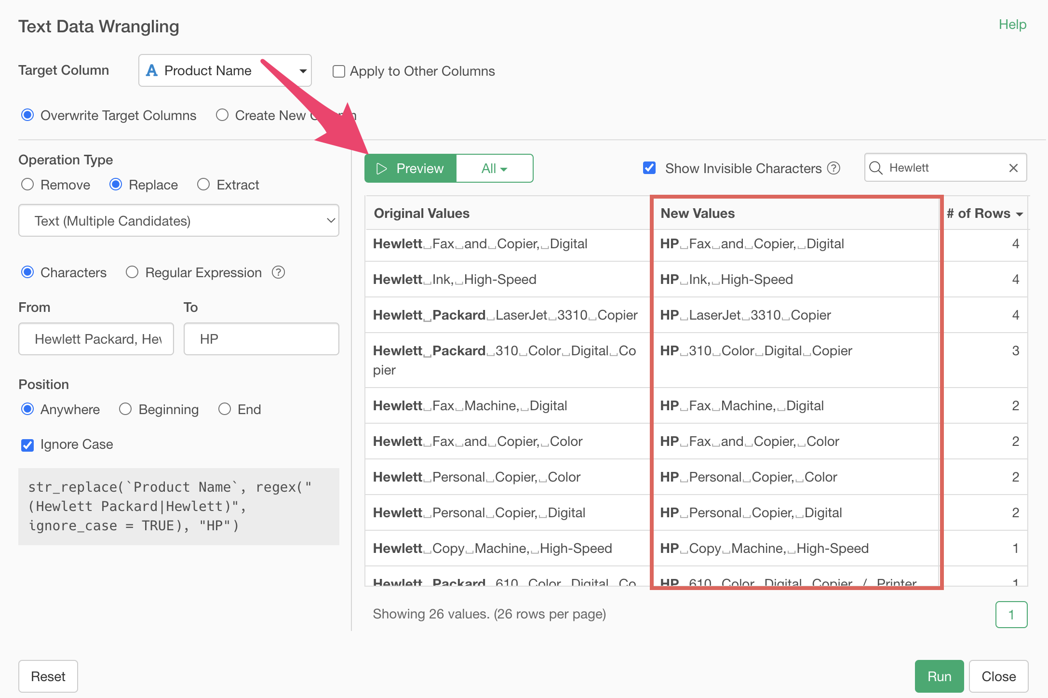Set position to Anywhere
Viewport: 1048px width, 698px height.
tap(27, 409)
